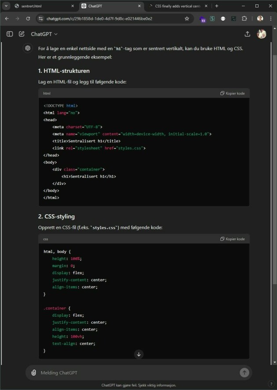Click the .container { selector line
This screenshot has width=277, height=390.
[x=57, y=308]
